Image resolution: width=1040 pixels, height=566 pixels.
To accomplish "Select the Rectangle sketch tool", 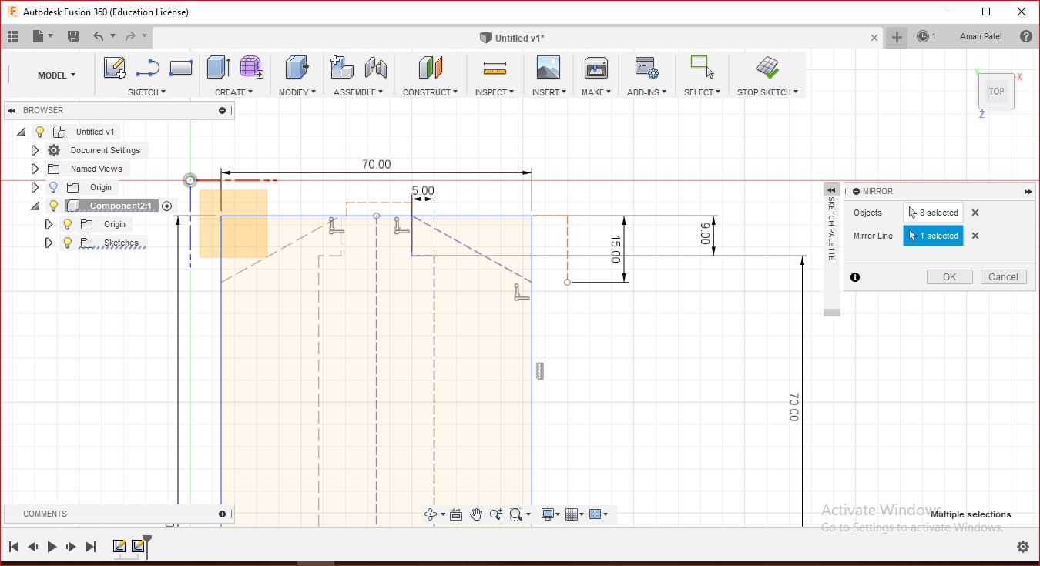I will (180, 69).
